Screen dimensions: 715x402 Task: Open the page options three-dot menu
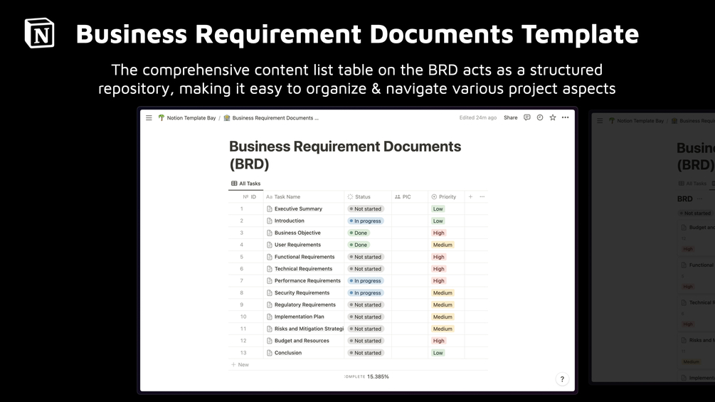coord(566,117)
